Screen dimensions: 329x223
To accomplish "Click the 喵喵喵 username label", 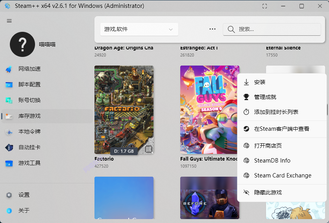I will (47, 44).
